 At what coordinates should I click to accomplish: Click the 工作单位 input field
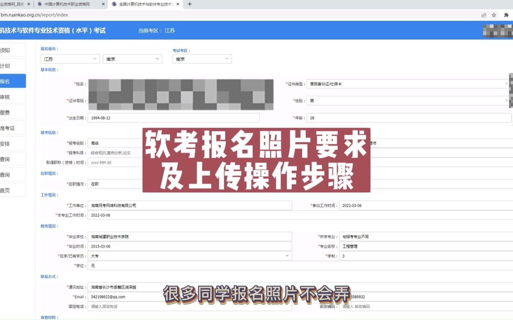190,206
